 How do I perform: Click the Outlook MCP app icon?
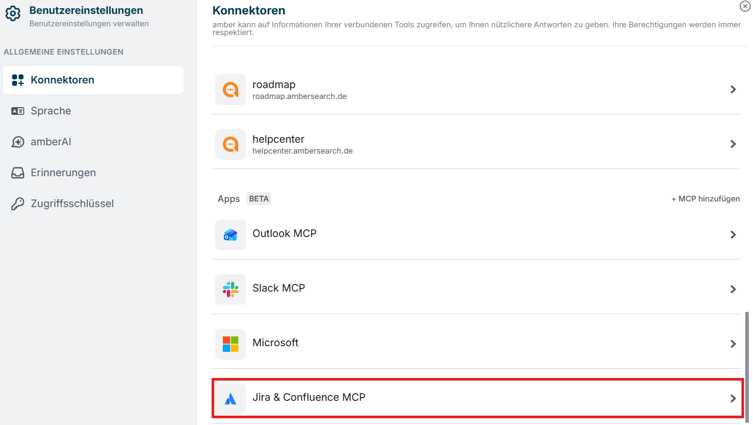click(231, 235)
